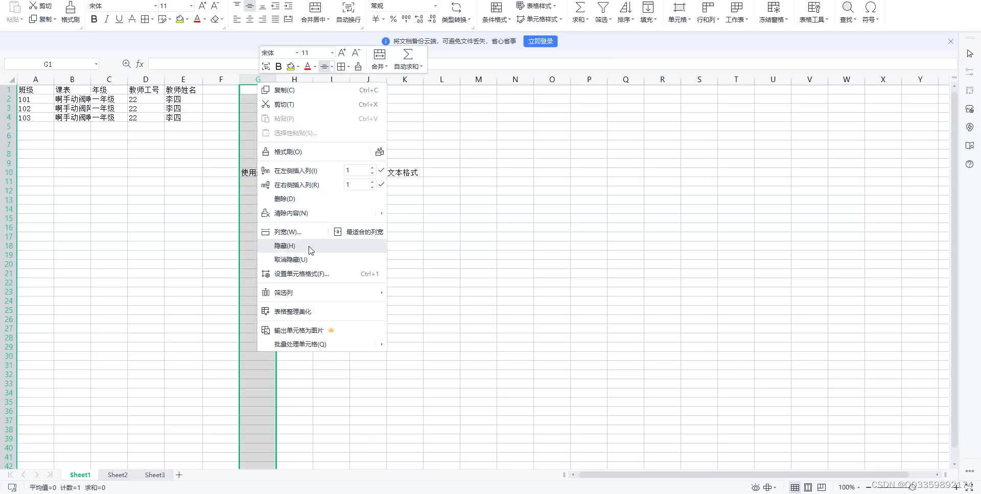The width and height of the screenshot is (981, 494).
Task: Open the number format dropdown (常规)
Action: [435, 6]
